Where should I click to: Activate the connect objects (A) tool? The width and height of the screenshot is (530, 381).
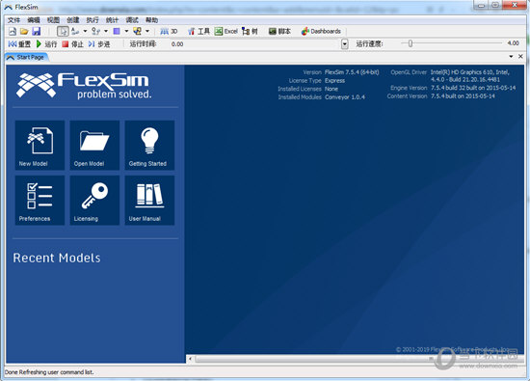pos(75,32)
